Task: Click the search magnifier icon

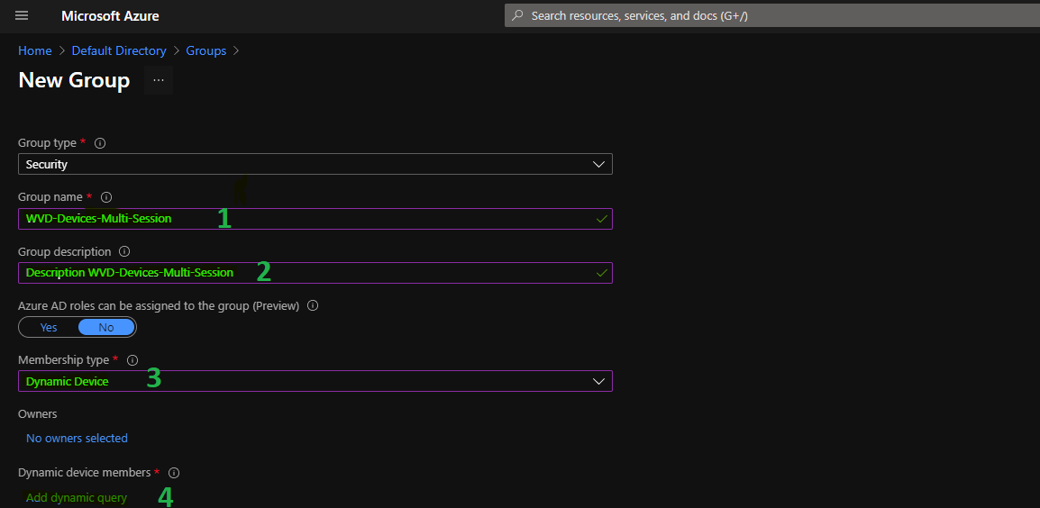Action: pos(518,15)
